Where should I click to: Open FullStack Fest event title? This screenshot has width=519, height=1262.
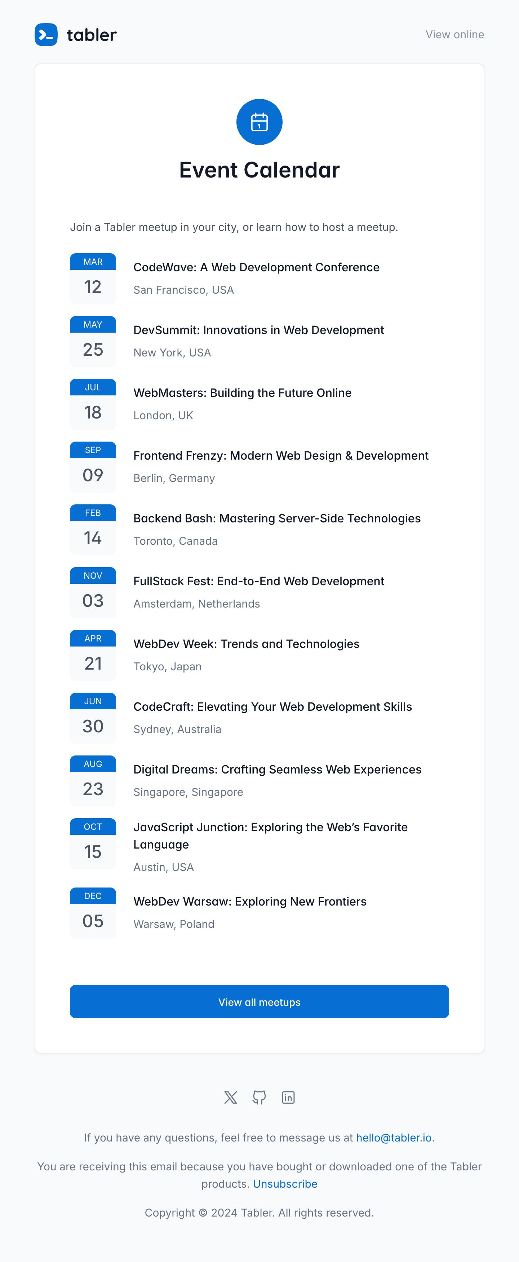(258, 581)
